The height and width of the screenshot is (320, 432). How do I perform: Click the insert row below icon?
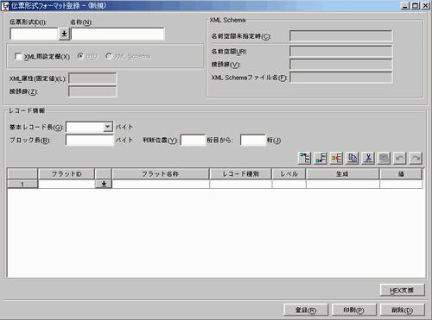coord(321,158)
